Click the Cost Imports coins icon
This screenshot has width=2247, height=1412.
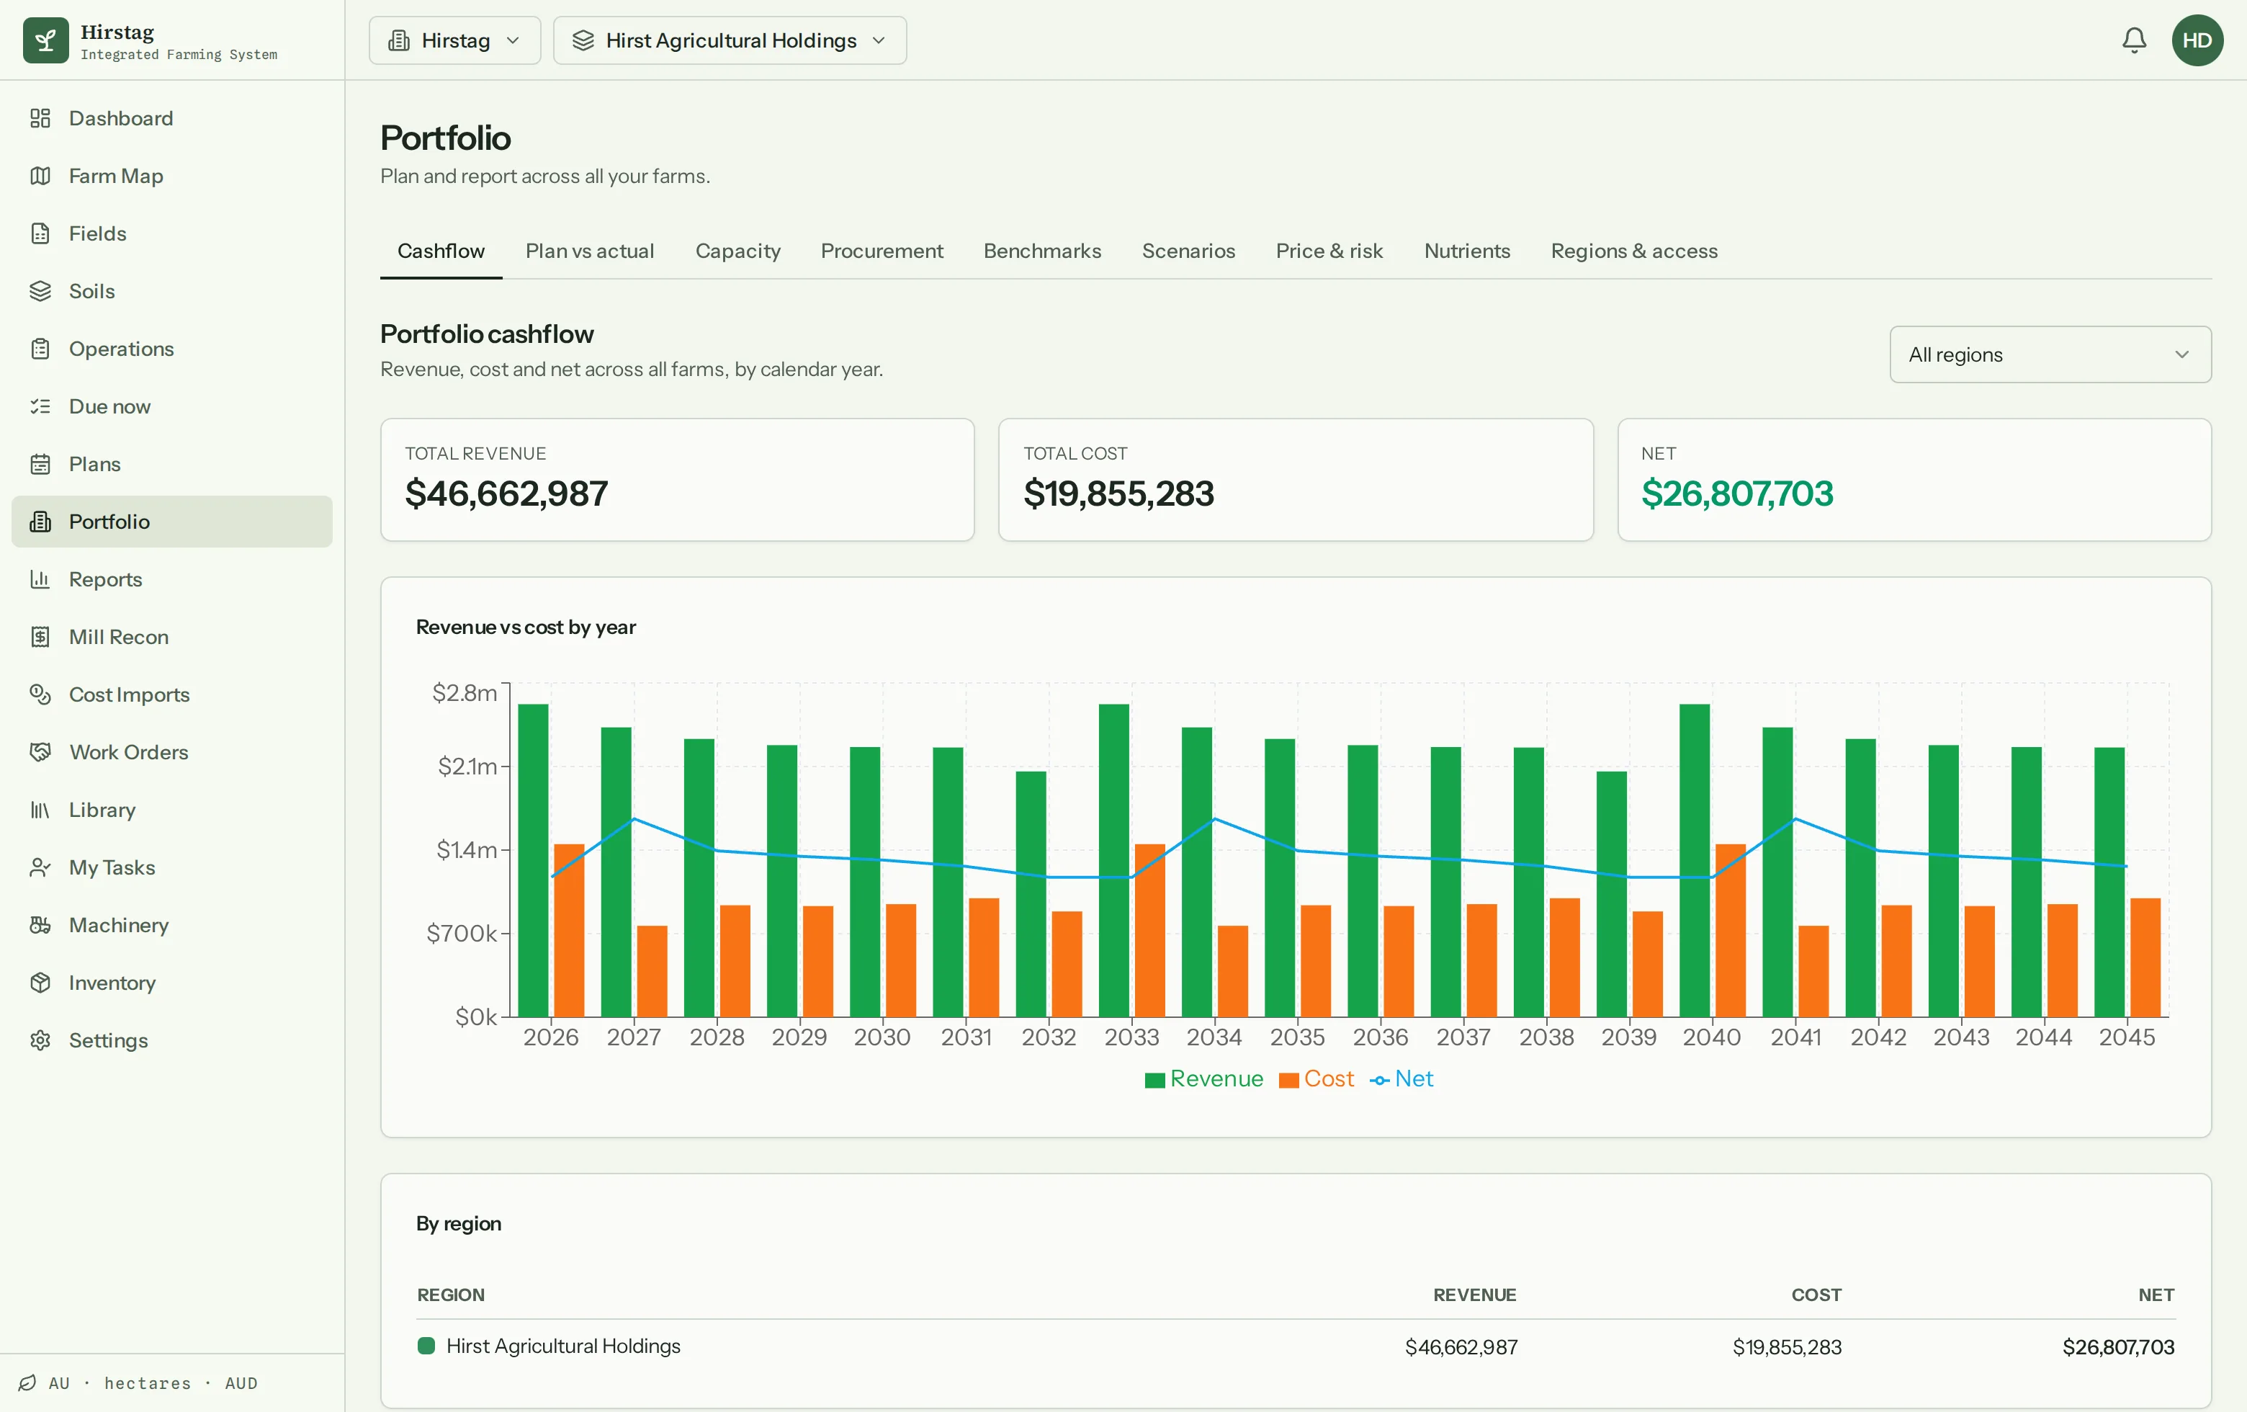40,694
